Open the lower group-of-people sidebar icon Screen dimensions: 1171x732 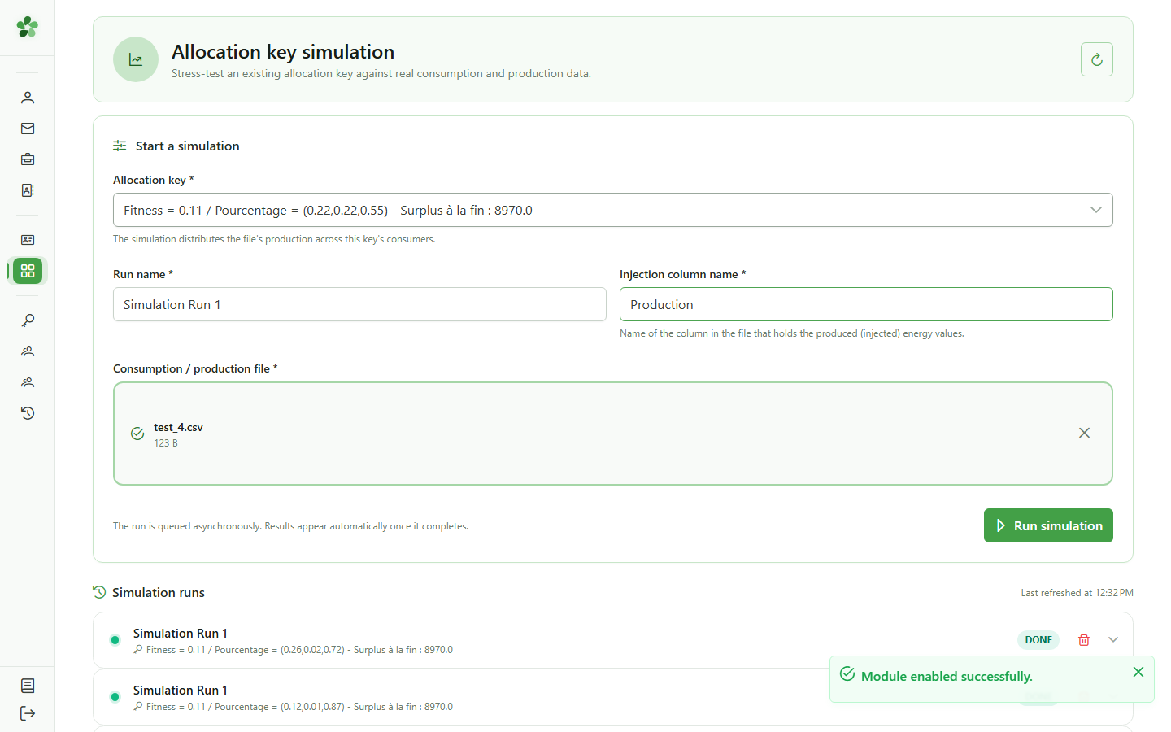(28, 382)
